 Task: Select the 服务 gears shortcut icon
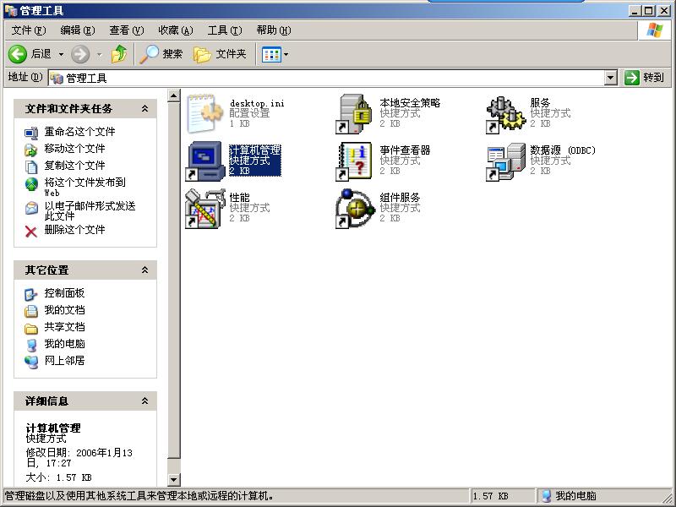pos(505,114)
